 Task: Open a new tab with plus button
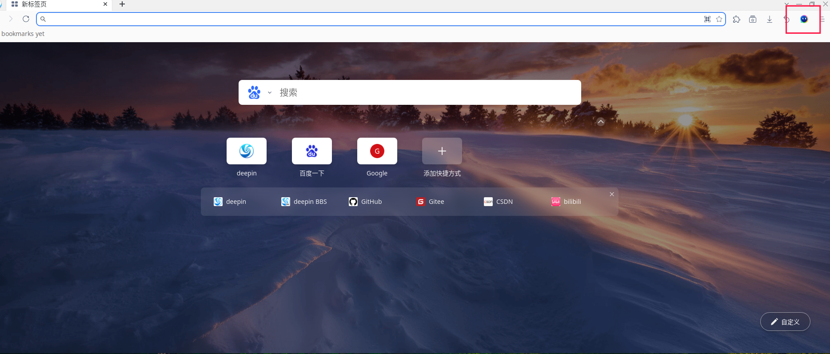tap(122, 4)
